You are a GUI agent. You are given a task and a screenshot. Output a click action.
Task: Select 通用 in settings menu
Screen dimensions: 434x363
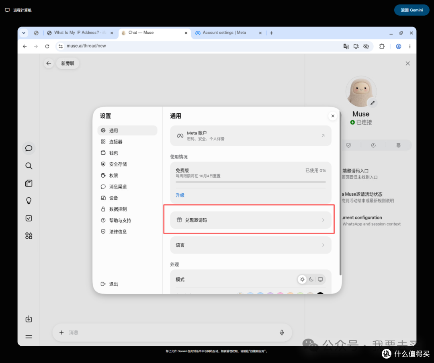[127, 130]
